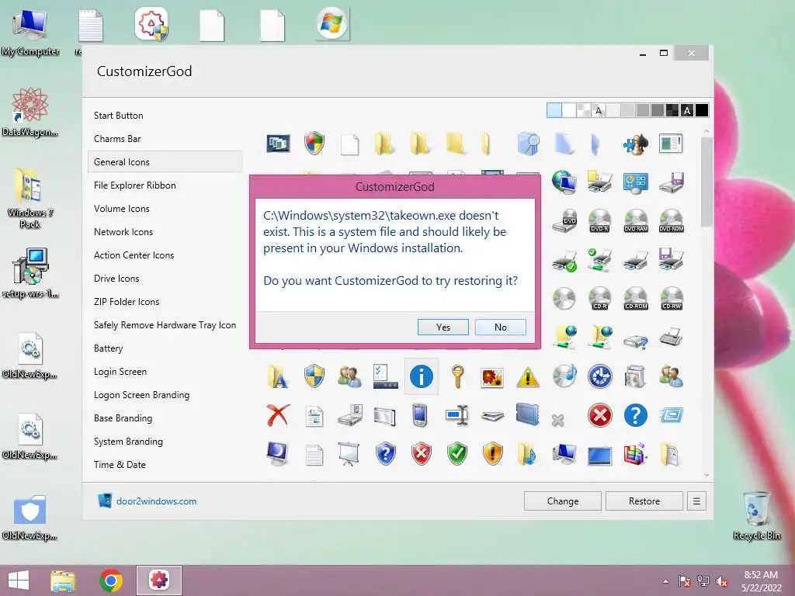Open the door2windows.com link
This screenshot has width=795, height=596.
(x=156, y=501)
